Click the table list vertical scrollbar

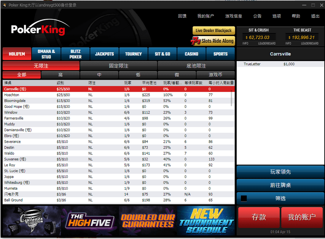pyautogui.click(x=231, y=98)
